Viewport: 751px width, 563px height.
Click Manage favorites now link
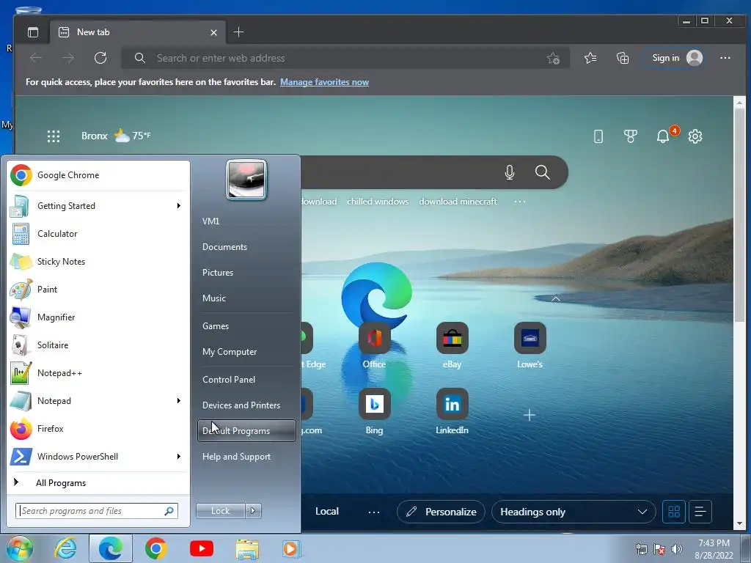click(x=324, y=82)
